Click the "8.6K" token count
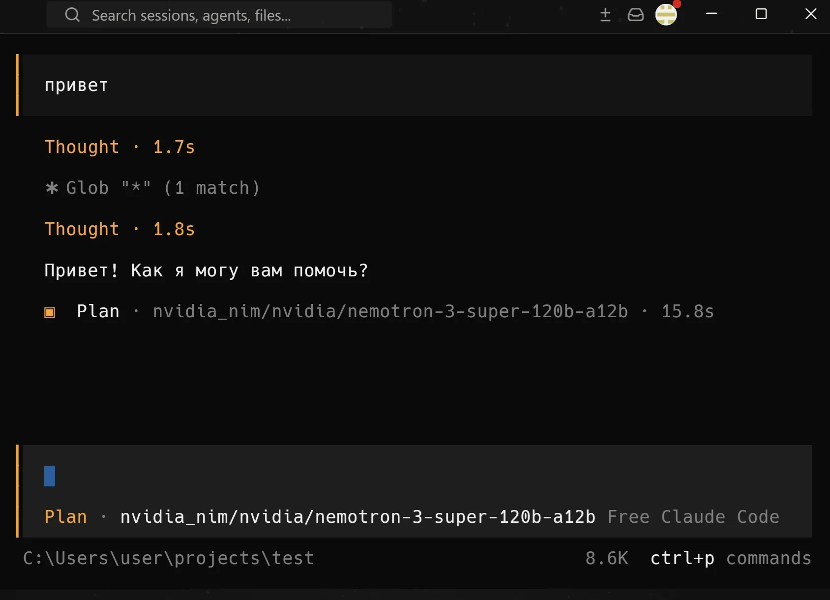This screenshot has height=600, width=830. point(607,558)
